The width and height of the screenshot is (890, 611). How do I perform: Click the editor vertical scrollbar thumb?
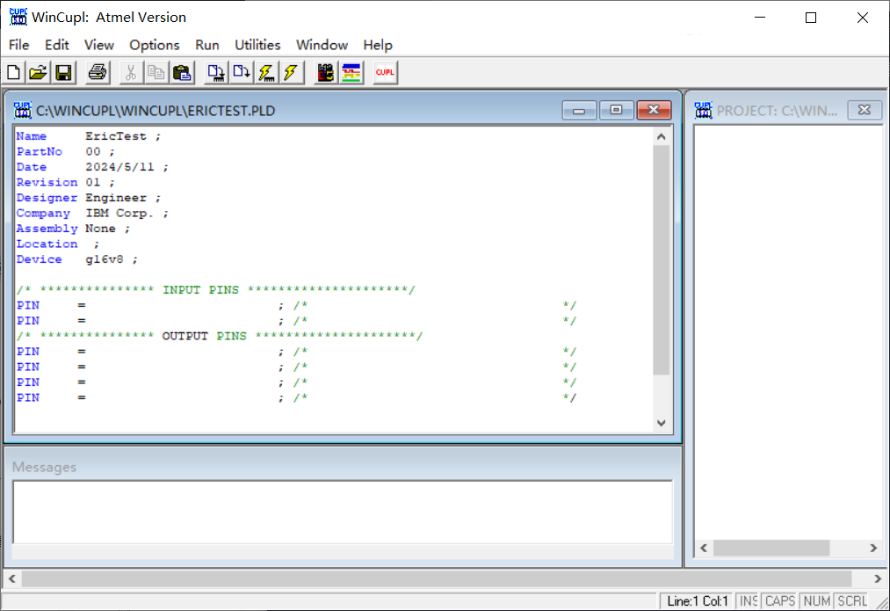662,260
